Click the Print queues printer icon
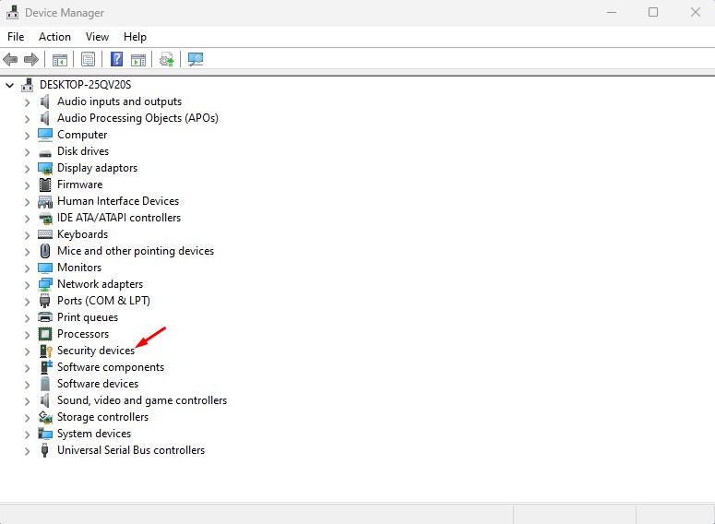The image size is (715, 524). click(x=45, y=317)
